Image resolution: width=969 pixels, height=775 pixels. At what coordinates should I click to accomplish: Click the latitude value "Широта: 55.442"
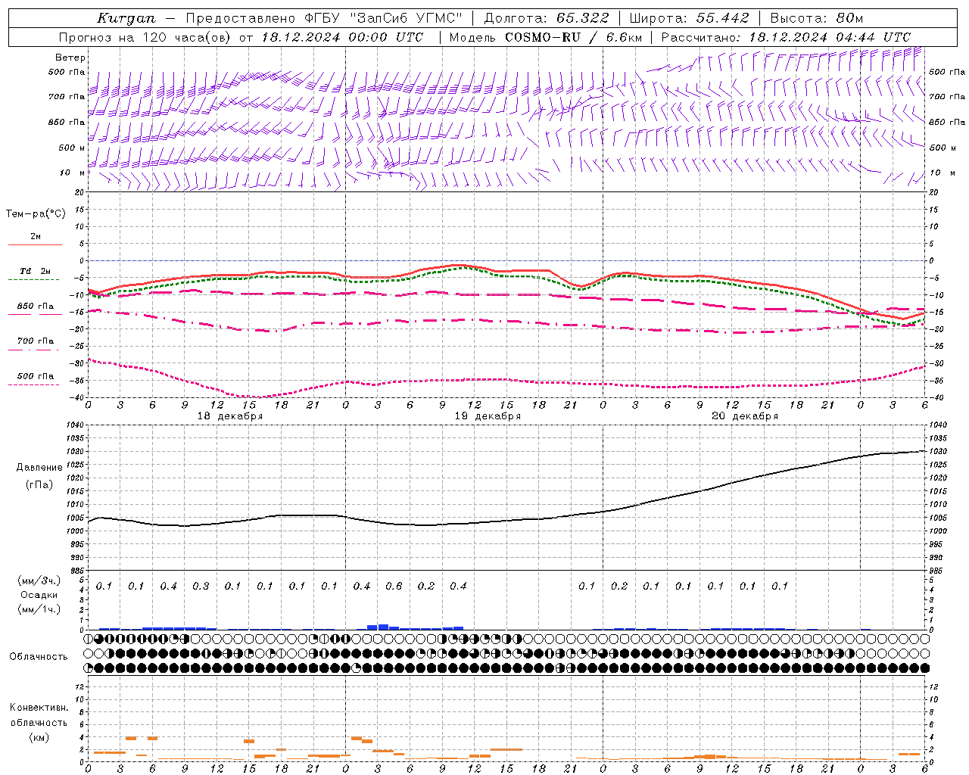(x=689, y=18)
